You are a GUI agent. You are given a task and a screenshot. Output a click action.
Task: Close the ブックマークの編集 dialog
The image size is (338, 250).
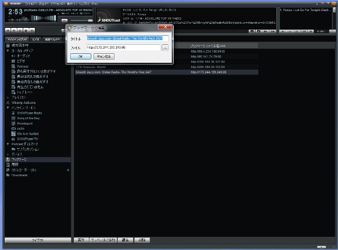coord(165,27)
